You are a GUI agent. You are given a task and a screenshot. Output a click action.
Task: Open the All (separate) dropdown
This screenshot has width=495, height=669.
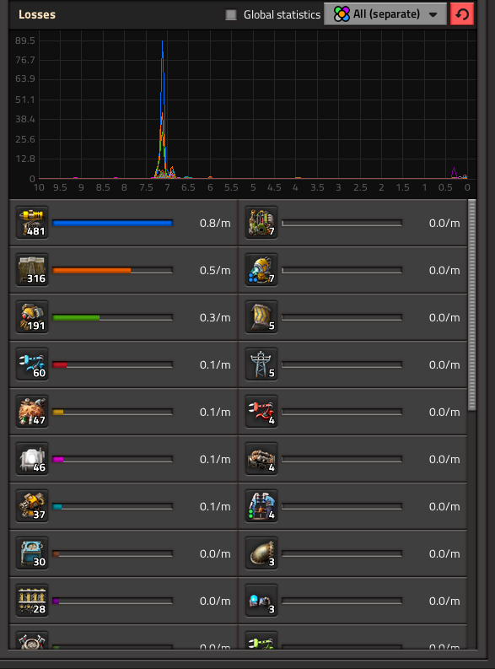click(x=385, y=14)
